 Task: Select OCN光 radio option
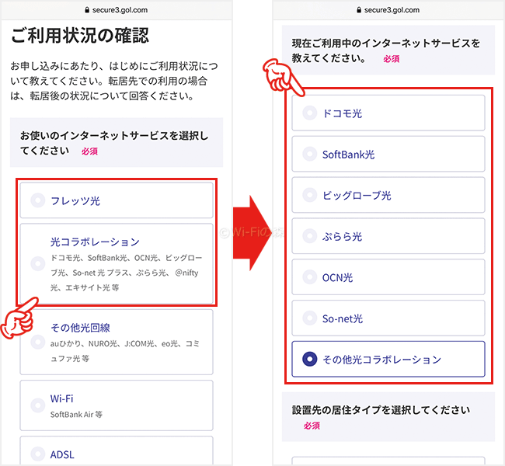click(x=388, y=277)
